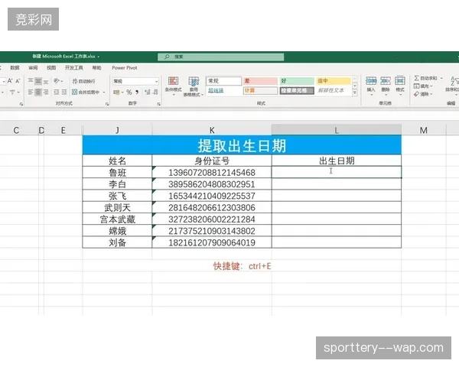The width and height of the screenshot is (459, 367).
Task: Expand the AutoSum dropdown arrow
Action: [x=441, y=78]
